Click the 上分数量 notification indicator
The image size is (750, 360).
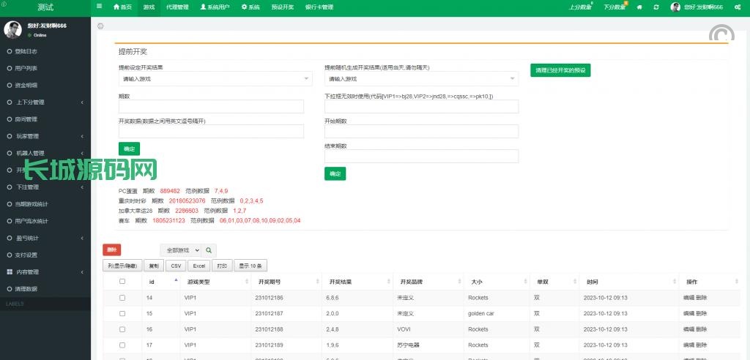tap(580, 7)
